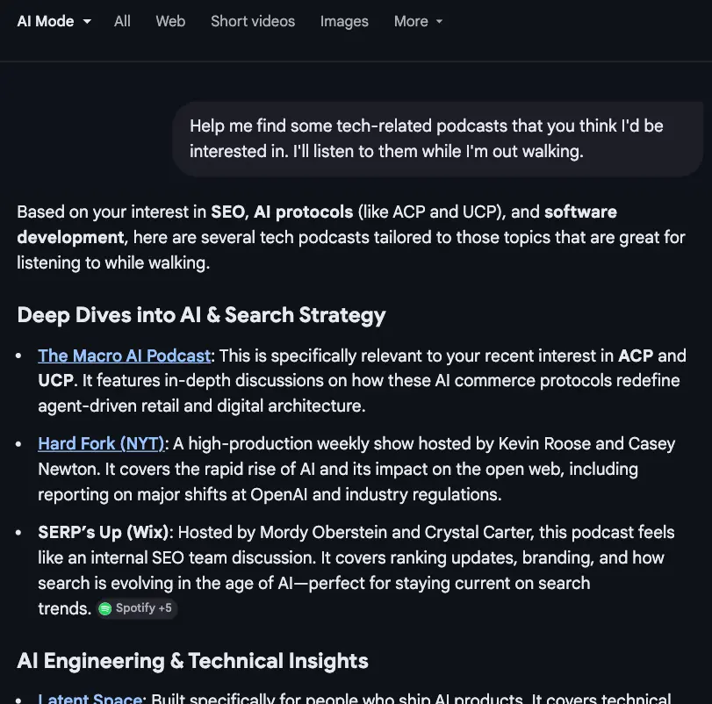This screenshot has height=704, width=712.
Task: Open The Macro AI Podcast link
Action: [x=125, y=356]
